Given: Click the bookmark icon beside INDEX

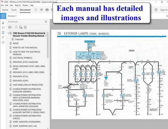Looking at the screenshot, I should 11,43.
